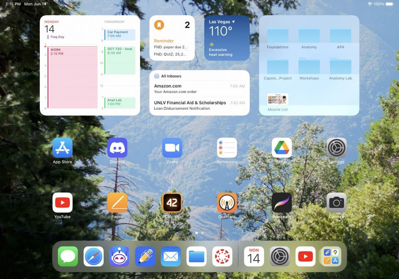The height and width of the screenshot is (279, 399).
Task: Open PCalc Lite calculator
Action: (172, 203)
